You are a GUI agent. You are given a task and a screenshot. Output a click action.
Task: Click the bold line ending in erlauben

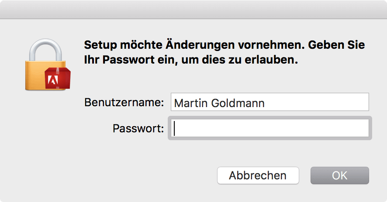click(x=191, y=61)
